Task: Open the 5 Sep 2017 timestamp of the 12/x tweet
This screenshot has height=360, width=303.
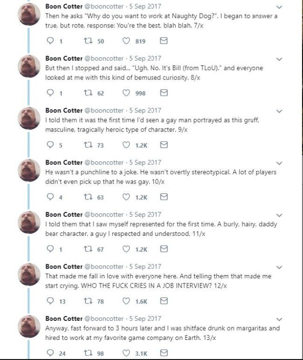Action: [x=145, y=267]
